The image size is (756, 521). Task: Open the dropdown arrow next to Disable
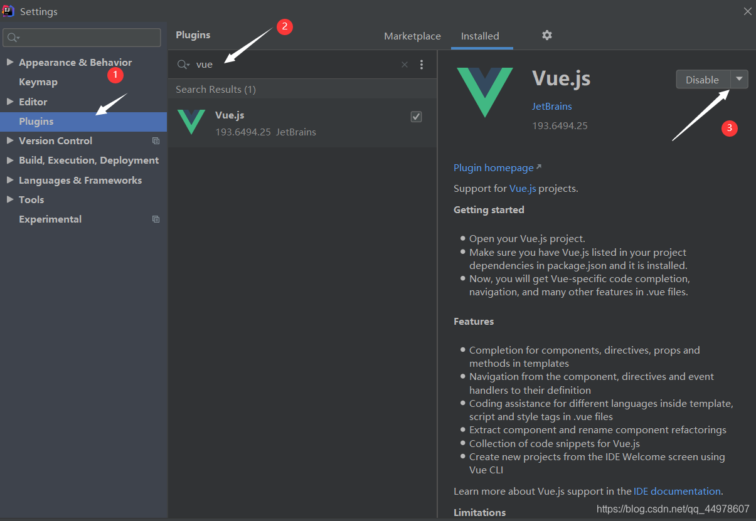point(740,79)
